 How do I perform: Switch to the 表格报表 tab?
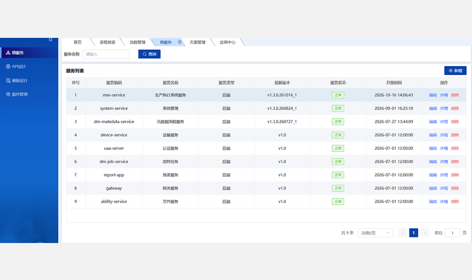point(108,42)
